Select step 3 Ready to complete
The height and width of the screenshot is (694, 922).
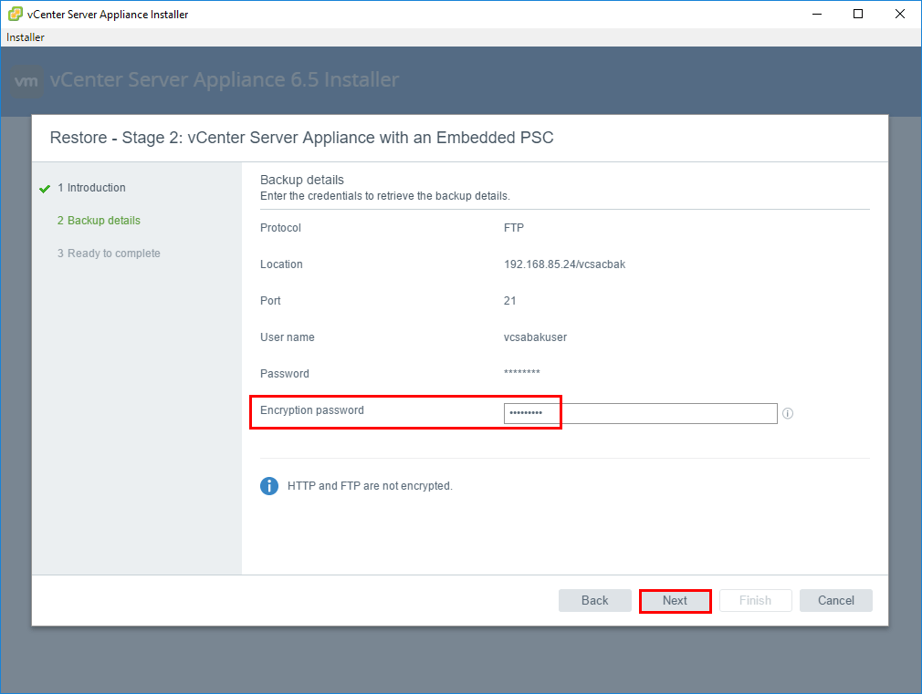coord(109,254)
